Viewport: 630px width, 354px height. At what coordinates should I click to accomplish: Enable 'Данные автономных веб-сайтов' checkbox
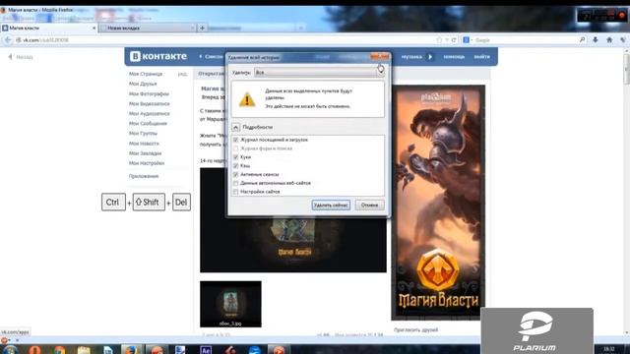coord(236,183)
